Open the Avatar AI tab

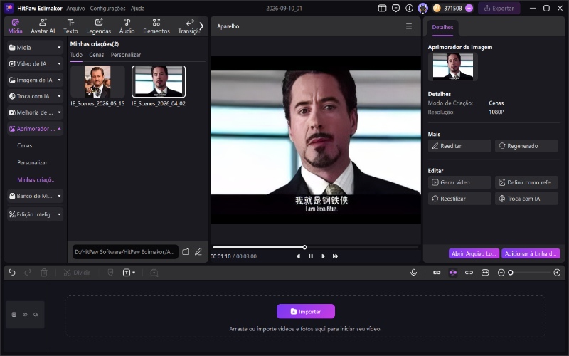click(43, 26)
